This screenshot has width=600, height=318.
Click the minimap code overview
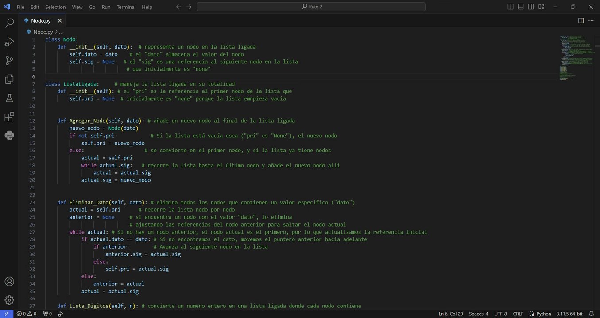[576, 57]
